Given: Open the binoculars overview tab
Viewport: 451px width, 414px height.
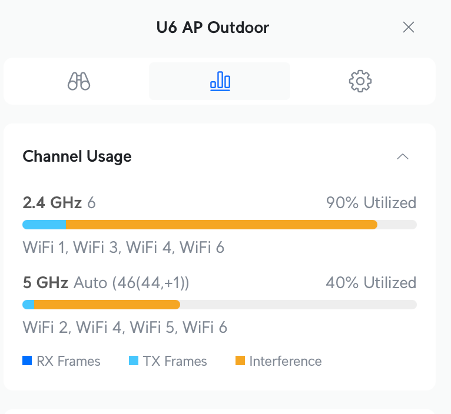Looking at the screenshot, I should pyautogui.click(x=79, y=81).
